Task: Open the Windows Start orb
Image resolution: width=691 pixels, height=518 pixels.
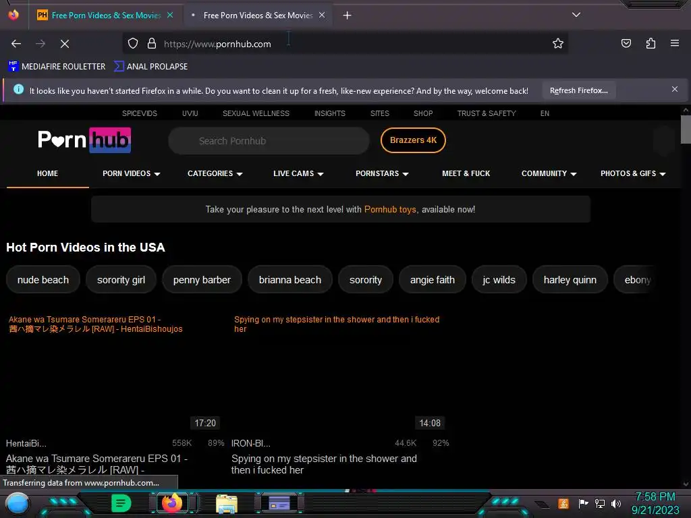Action: point(17,503)
